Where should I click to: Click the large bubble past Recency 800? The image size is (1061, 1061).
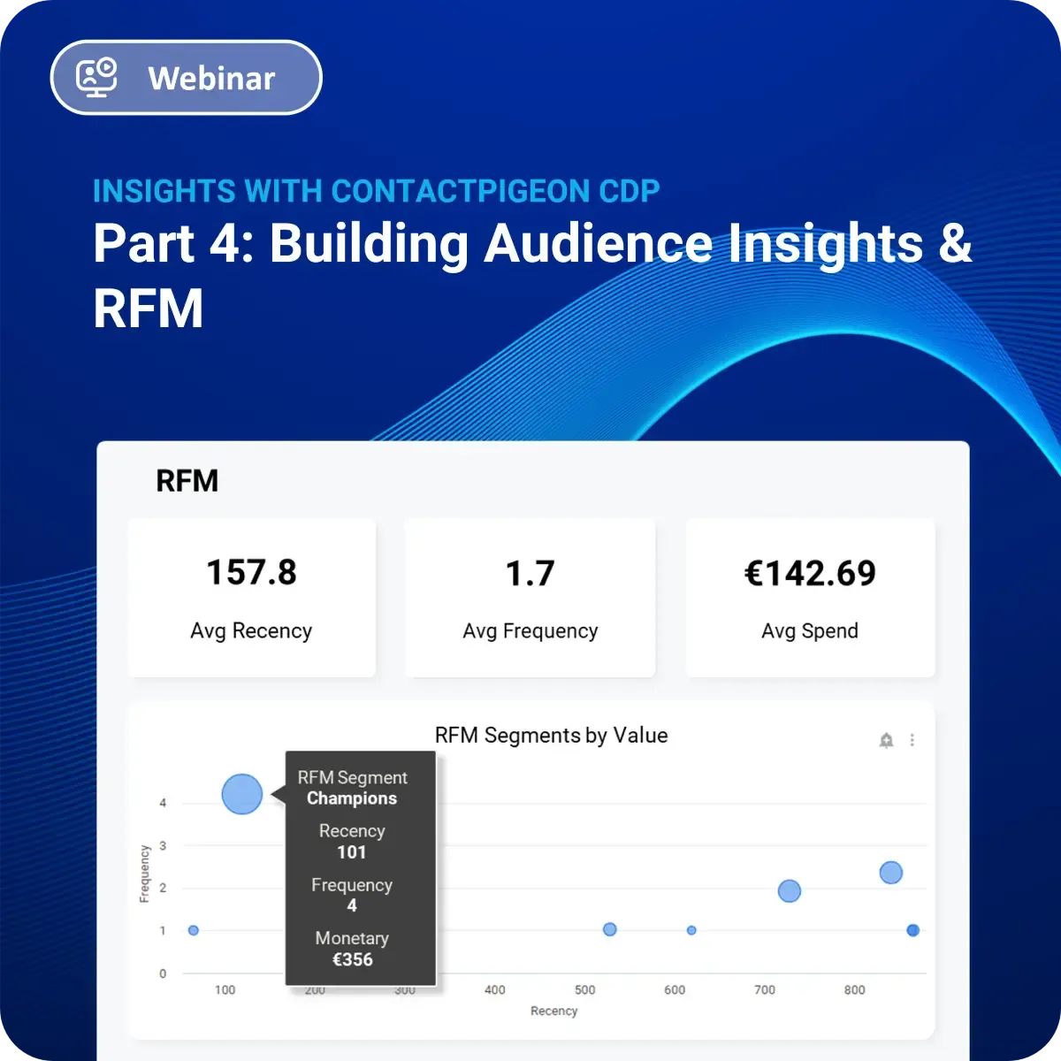click(891, 873)
